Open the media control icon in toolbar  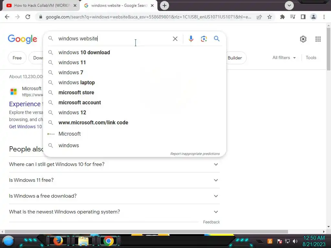[293, 17]
